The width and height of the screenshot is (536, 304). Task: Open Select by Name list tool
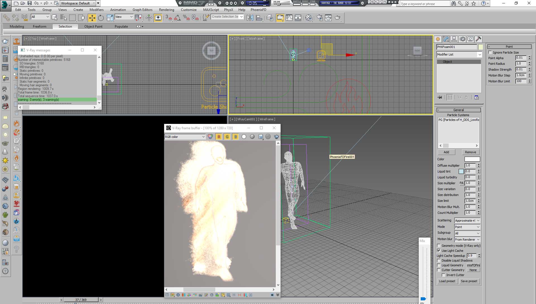click(64, 18)
